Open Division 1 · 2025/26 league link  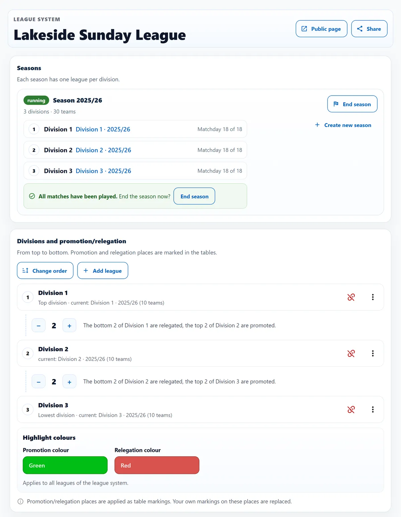click(103, 129)
